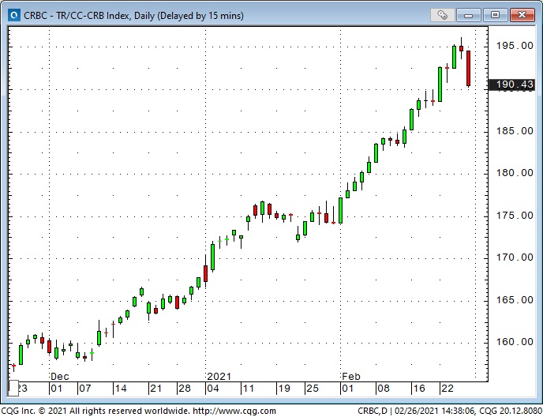This screenshot has height=417, width=543.
Task: Click the Feb month label
Action: (x=351, y=377)
